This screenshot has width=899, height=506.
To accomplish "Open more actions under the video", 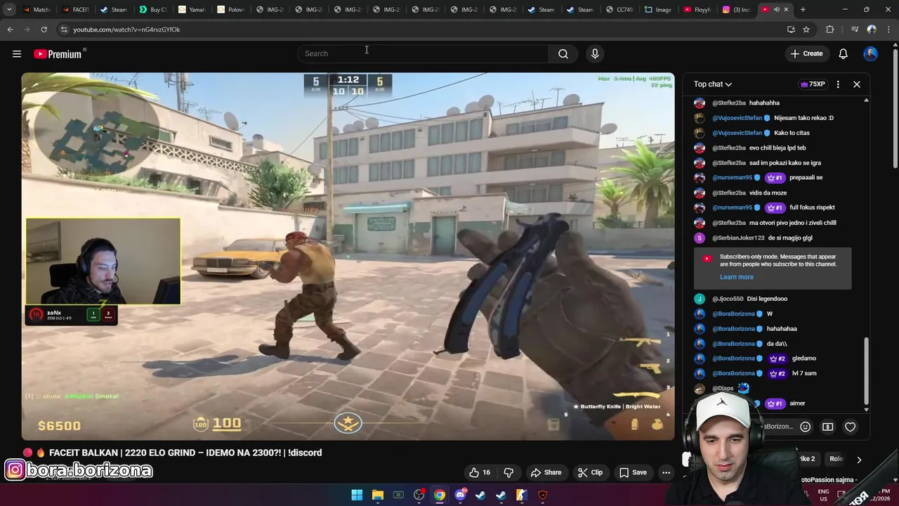I will 666,472.
